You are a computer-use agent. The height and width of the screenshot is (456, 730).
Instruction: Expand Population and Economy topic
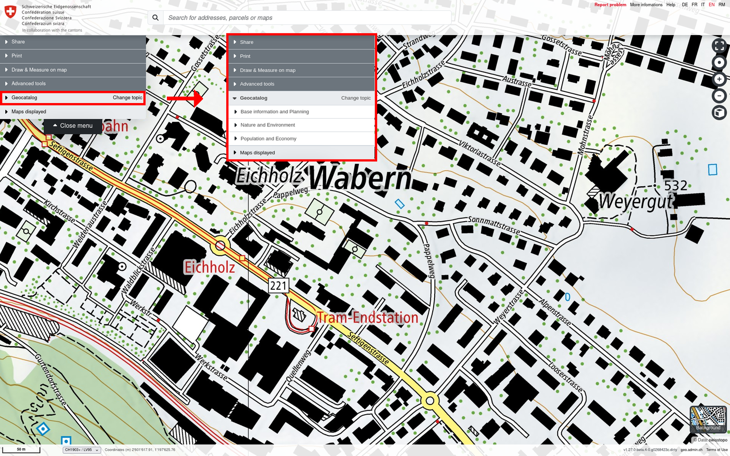pyautogui.click(x=268, y=139)
